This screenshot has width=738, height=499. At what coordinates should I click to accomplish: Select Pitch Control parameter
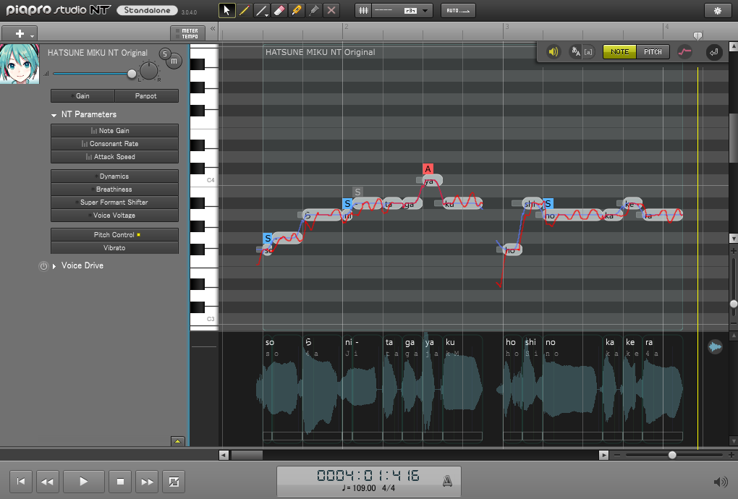114,235
